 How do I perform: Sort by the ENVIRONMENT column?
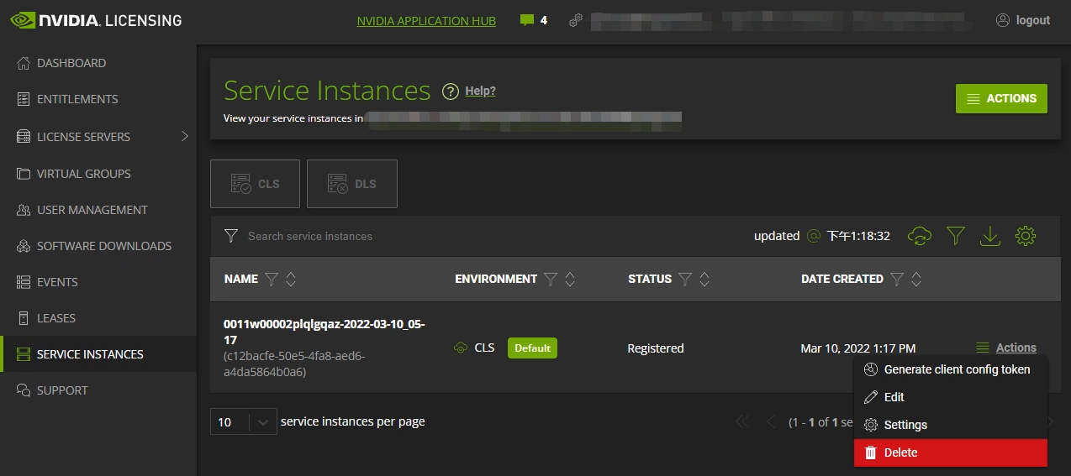(x=570, y=279)
